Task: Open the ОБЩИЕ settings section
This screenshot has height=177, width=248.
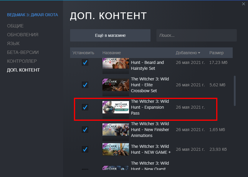Action: point(15,26)
